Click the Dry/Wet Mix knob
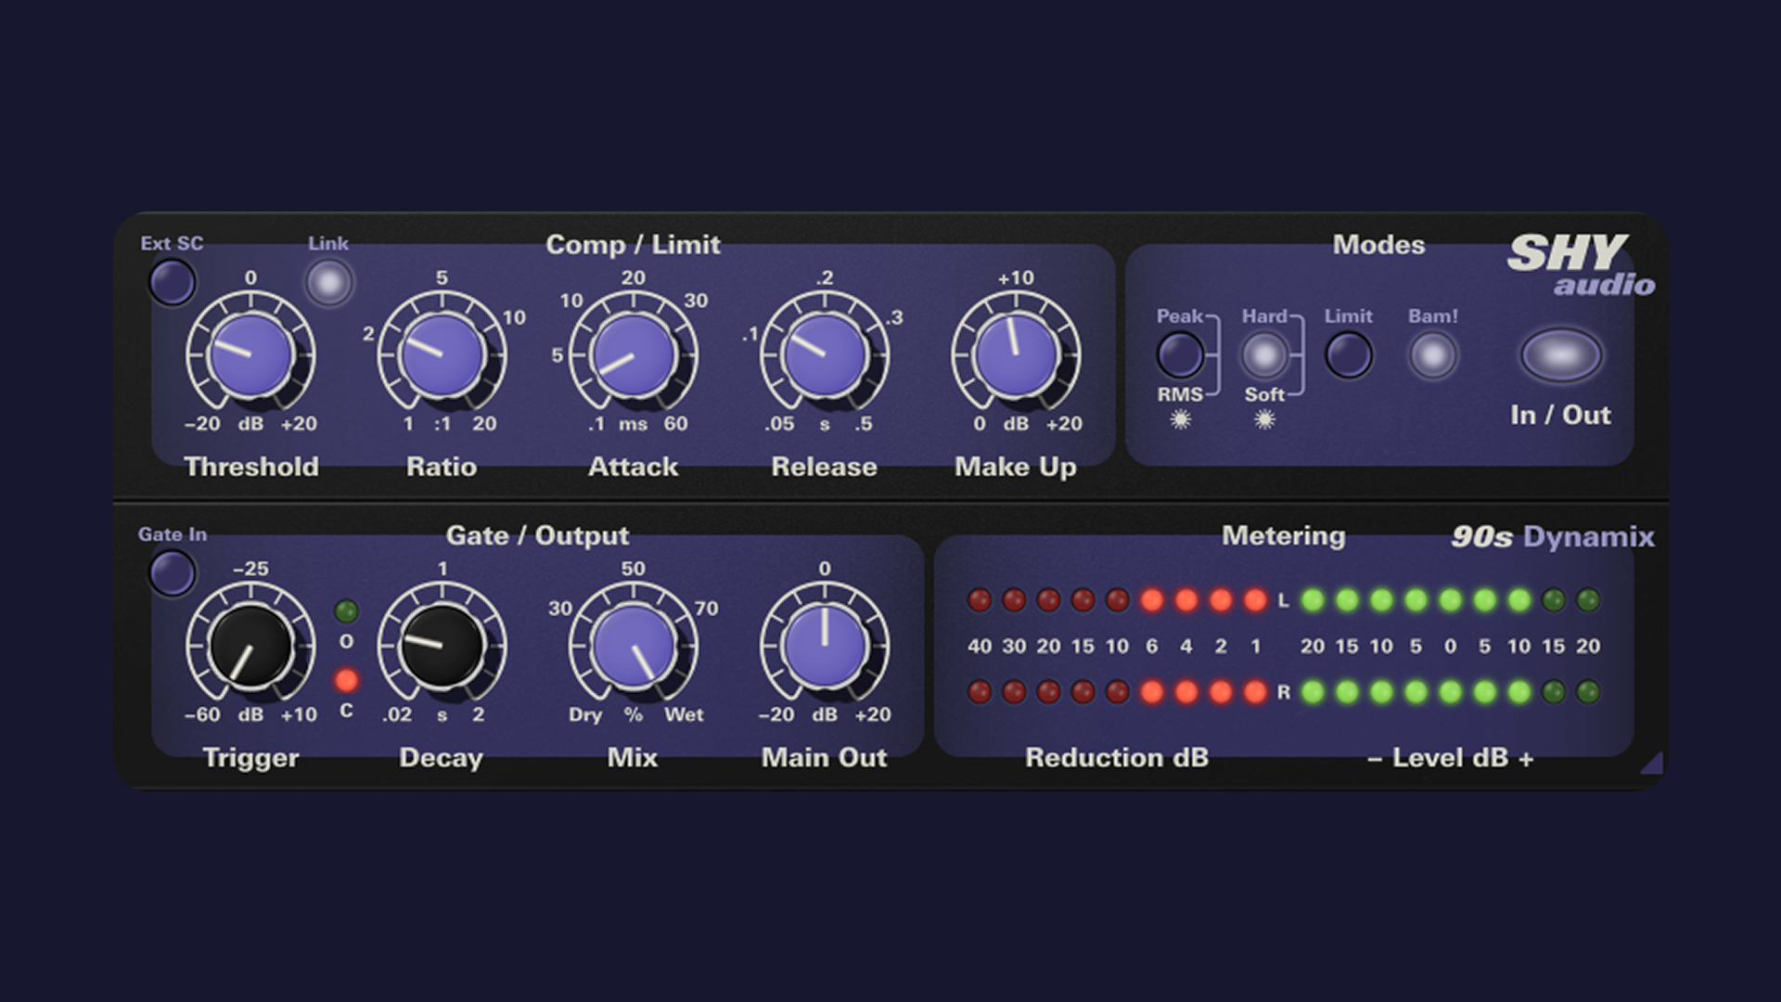1781x1002 pixels. pyautogui.click(x=634, y=646)
